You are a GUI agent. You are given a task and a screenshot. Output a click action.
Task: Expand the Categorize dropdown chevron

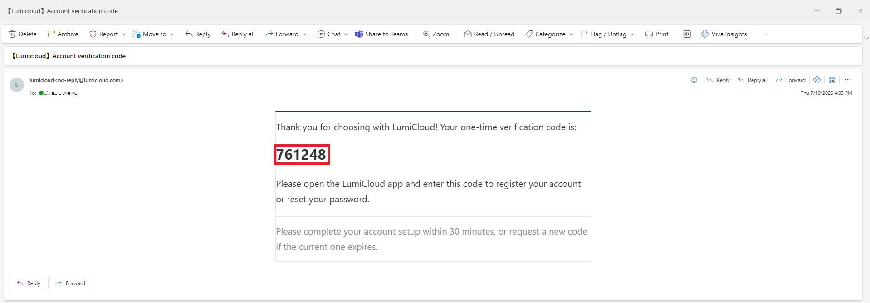coord(571,34)
